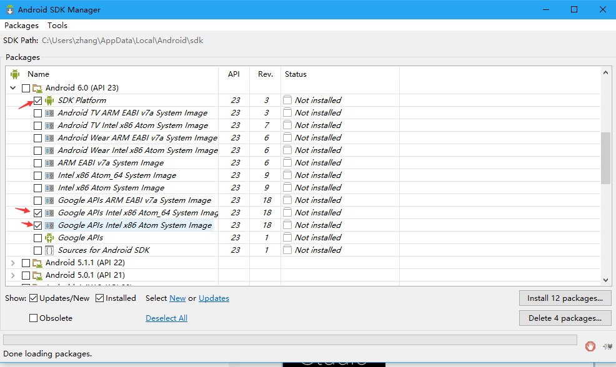The height and width of the screenshot is (367, 616).
Task: Click the Delete 4 packages button
Action: coord(565,318)
